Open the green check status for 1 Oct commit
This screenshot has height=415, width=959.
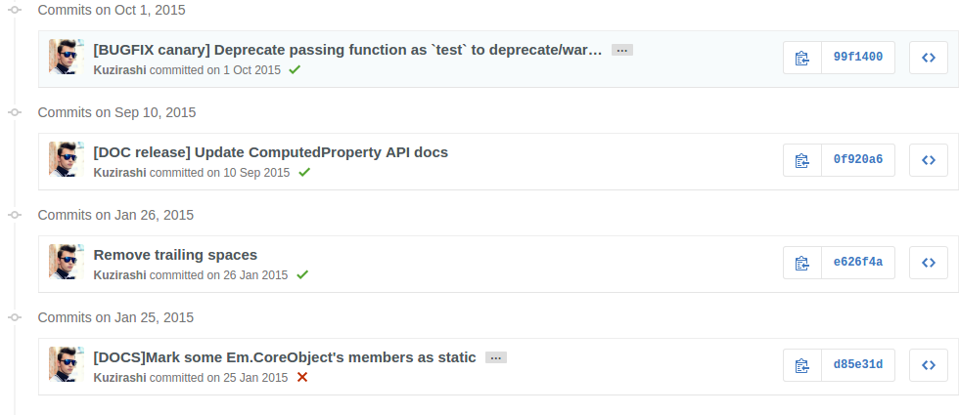coord(295,70)
